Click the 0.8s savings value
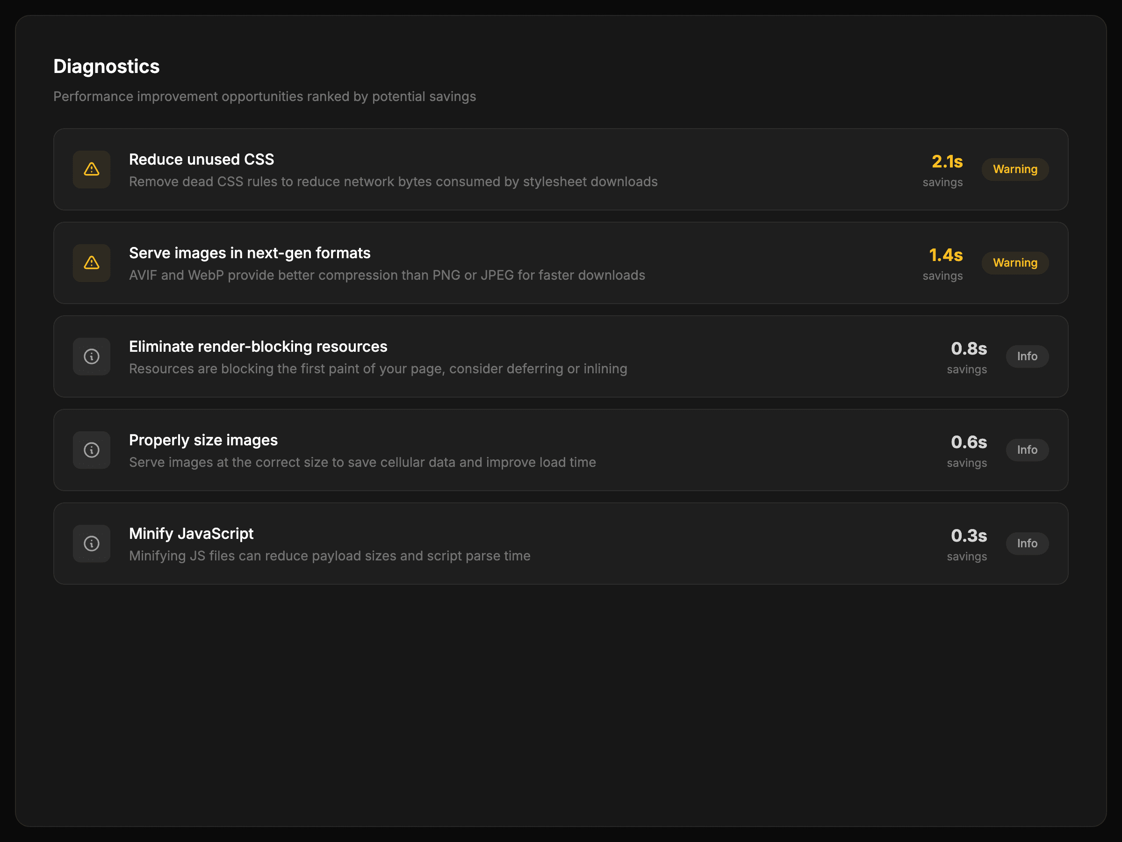1122x842 pixels. tap(968, 348)
